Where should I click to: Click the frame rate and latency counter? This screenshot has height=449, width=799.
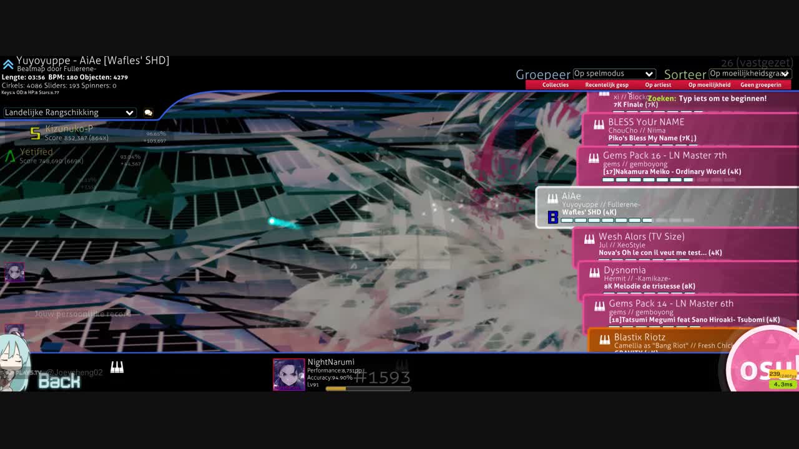click(x=783, y=379)
